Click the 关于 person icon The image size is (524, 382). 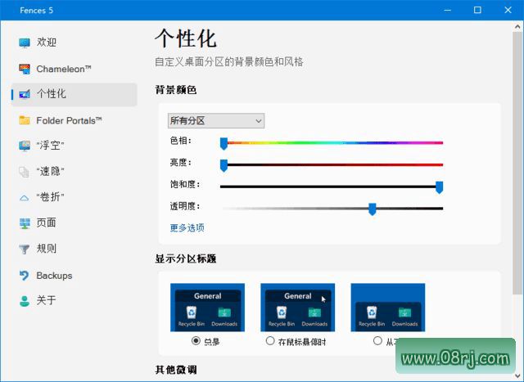click(25, 301)
